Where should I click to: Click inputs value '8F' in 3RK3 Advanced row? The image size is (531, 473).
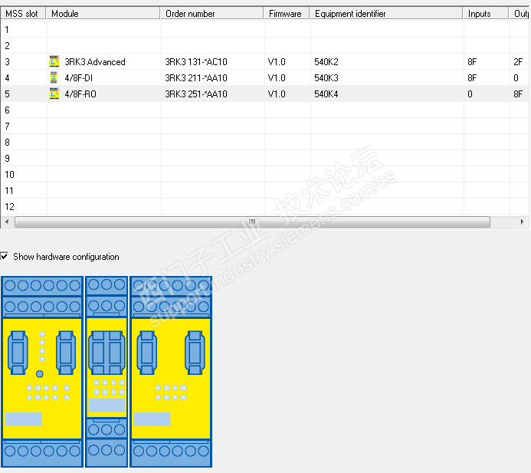(x=472, y=61)
